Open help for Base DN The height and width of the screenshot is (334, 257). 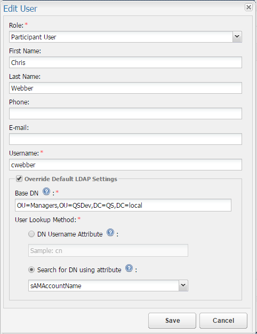tap(46, 191)
